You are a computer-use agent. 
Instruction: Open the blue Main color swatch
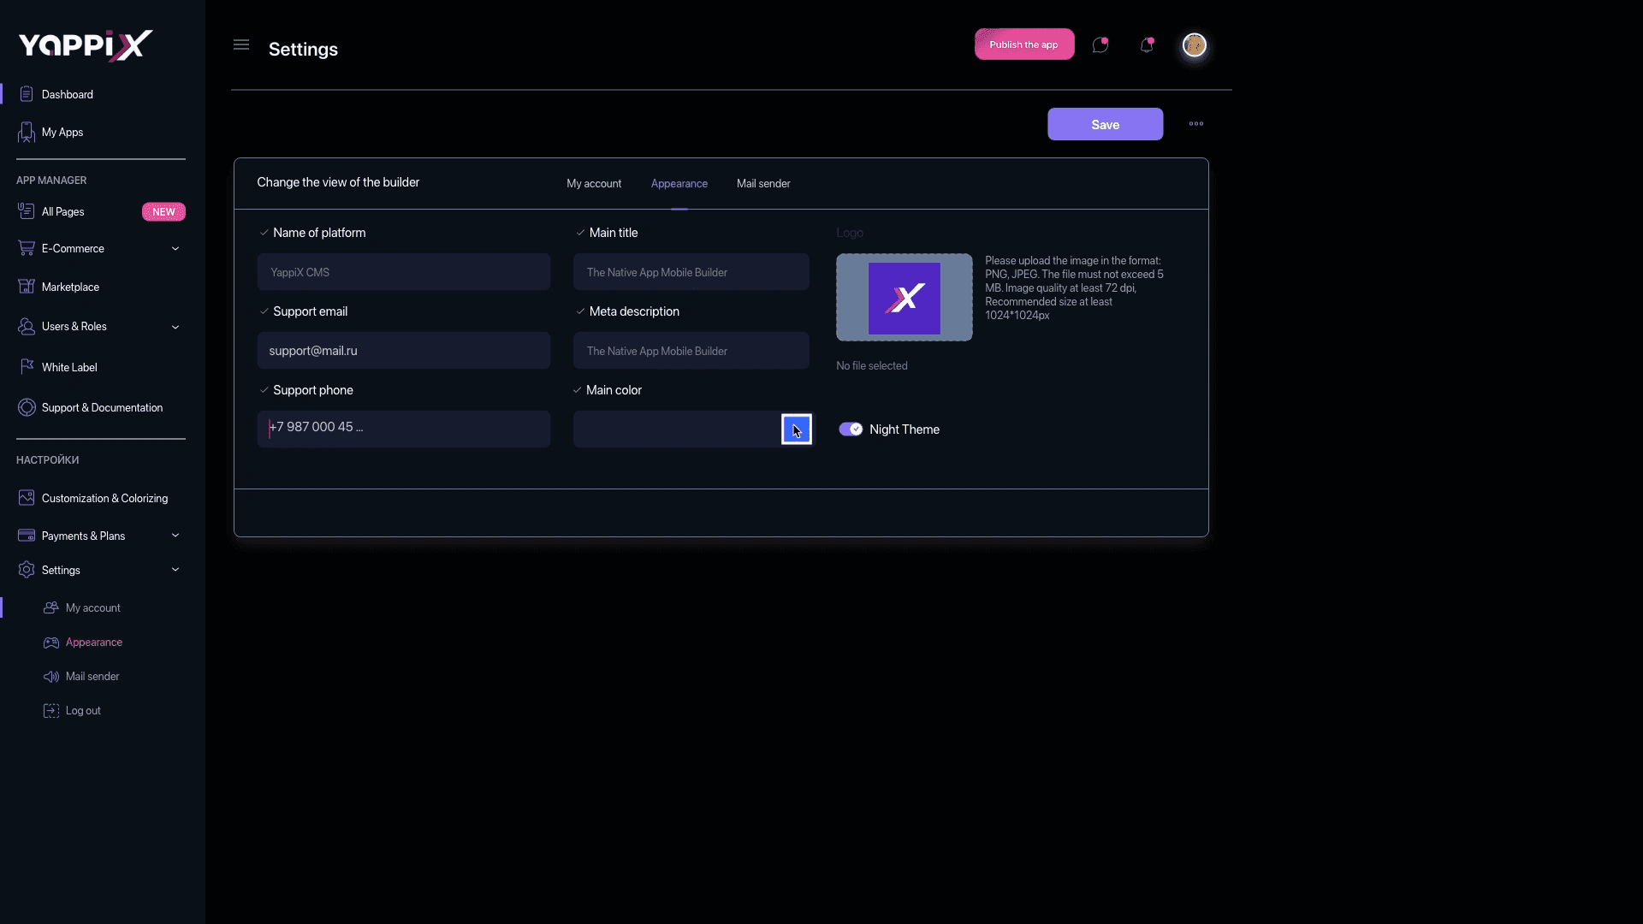click(x=796, y=429)
